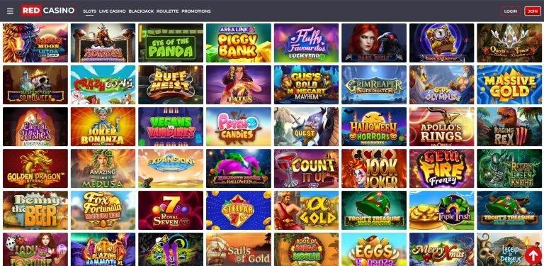
Task: Select the Massive Gold game tile
Action: click(509, 84)
